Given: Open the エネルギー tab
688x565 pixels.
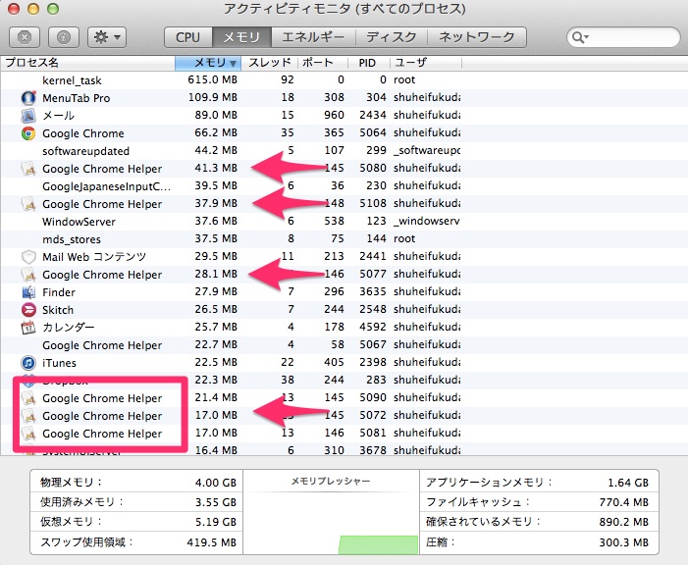Looking at the screenshot, I should coord(313,37).
